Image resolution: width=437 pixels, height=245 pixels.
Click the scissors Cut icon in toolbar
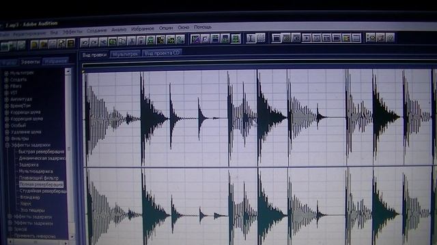(132, 41)
